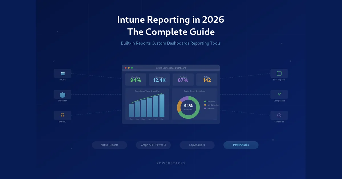Click the Feb bar in trend chart
Viewport: 342px width, 179px height.
click(x=156, y=107)
